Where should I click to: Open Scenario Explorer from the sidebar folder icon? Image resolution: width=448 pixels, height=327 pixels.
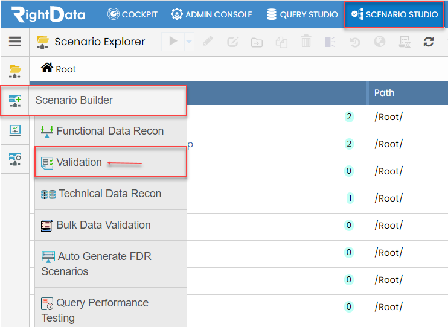tap(15, 72)
